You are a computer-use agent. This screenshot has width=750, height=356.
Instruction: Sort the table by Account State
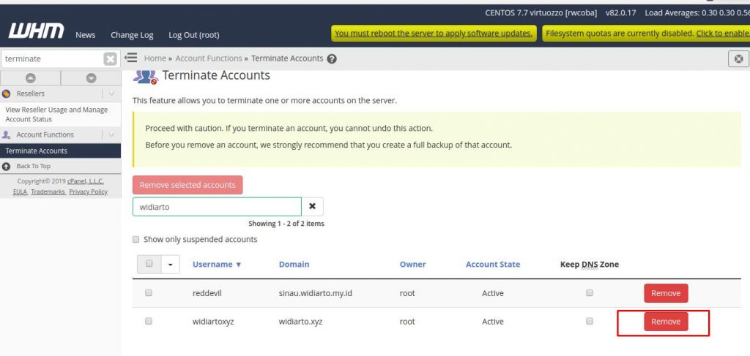(493, 265)
